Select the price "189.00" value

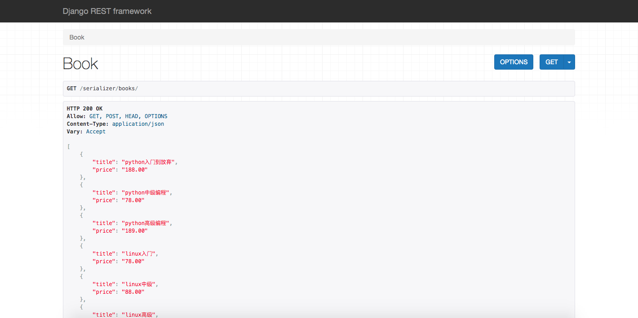point(134,231)
